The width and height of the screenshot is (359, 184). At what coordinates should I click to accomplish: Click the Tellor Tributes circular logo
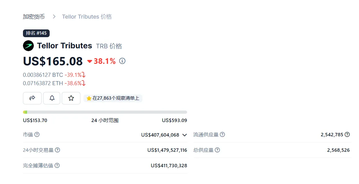pos(28,46)
